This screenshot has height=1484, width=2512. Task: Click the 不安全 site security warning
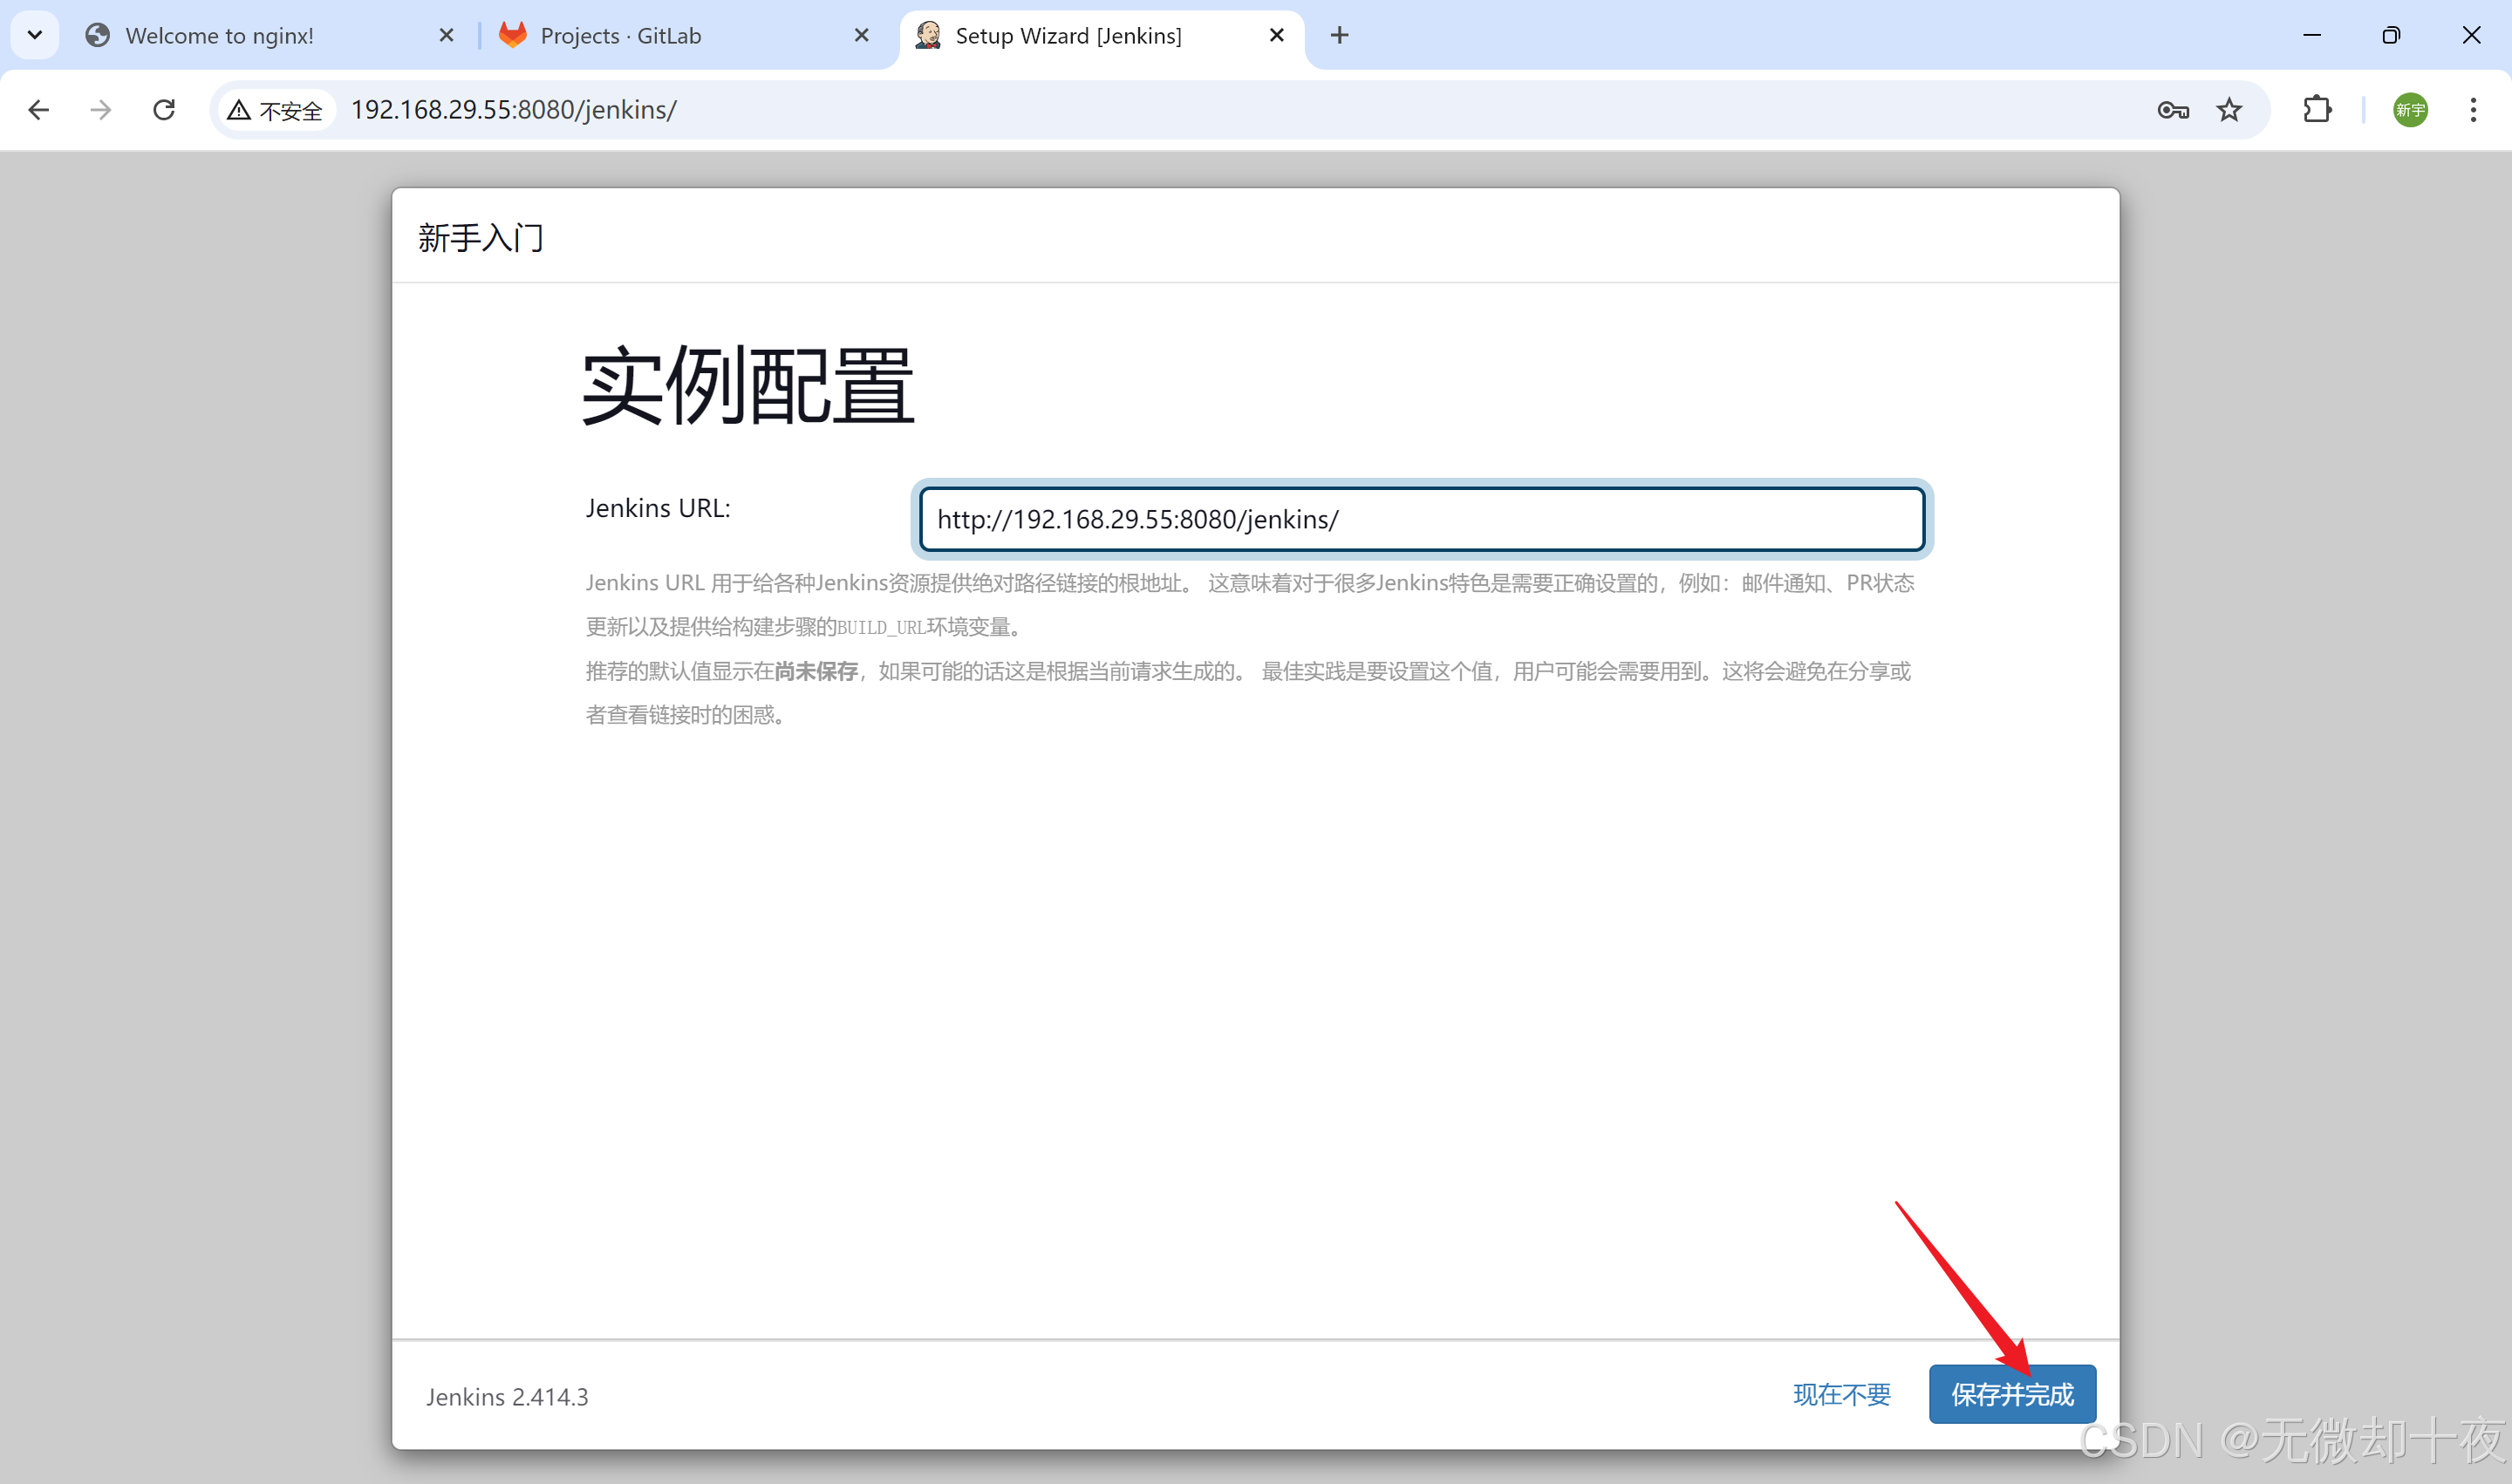click(275, 110)
